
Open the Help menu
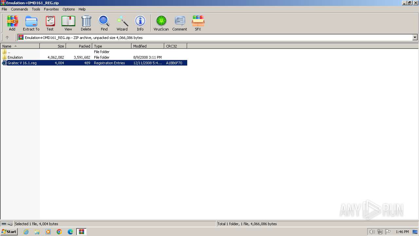pos(82,9)
